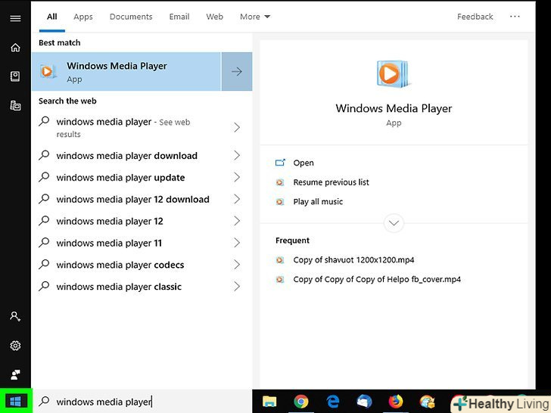Open Cortana Notebook in the sidebar
551x413 pixels.
pos(15,76)
